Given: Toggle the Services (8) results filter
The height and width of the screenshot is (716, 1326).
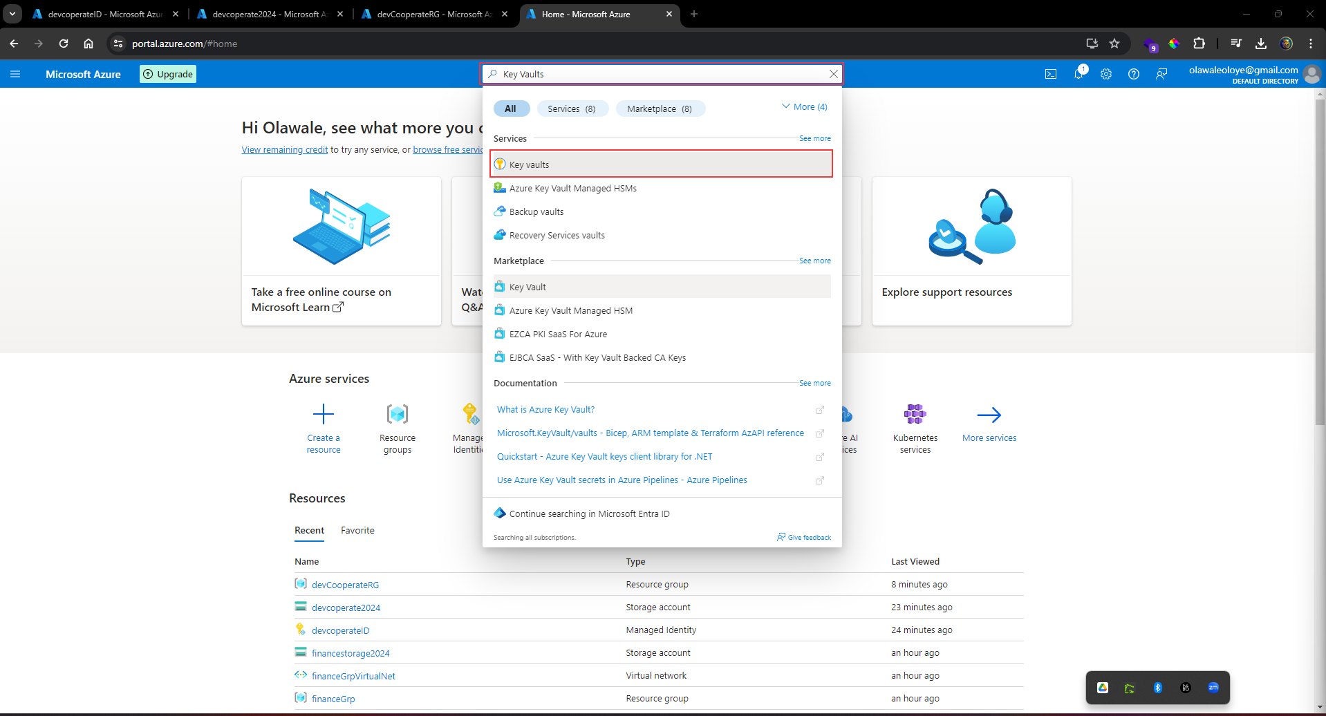Looking at the screenshot, I should pyautogui.click(x=572, y=109).
